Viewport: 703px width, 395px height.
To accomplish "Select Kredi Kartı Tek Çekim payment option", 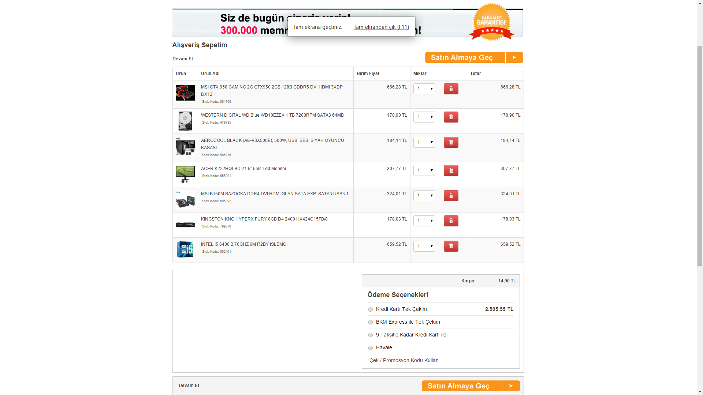I will [x=371, y=309].
